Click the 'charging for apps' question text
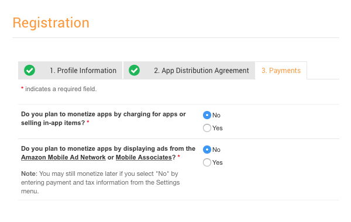The image size is (351, 222). 103,119
